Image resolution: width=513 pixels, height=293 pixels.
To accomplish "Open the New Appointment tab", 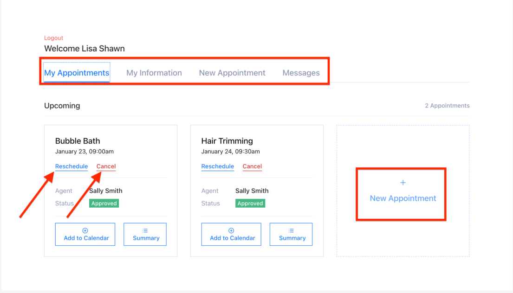I will (x=232, y=73).
